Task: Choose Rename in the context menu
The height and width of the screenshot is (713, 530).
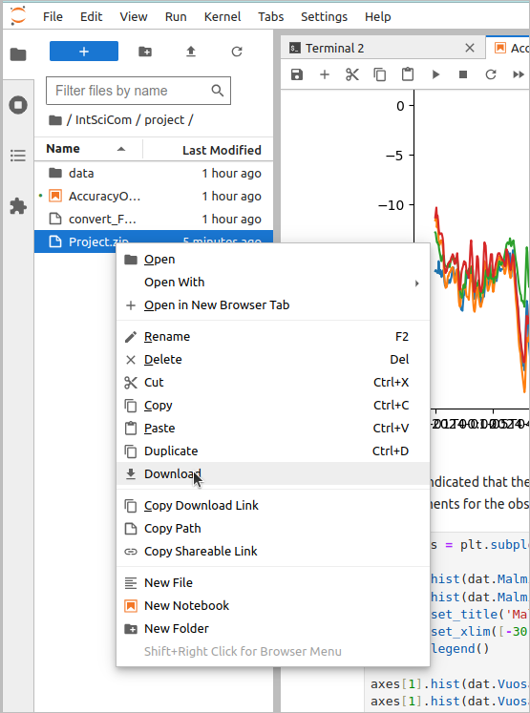Action: (273, 337)
